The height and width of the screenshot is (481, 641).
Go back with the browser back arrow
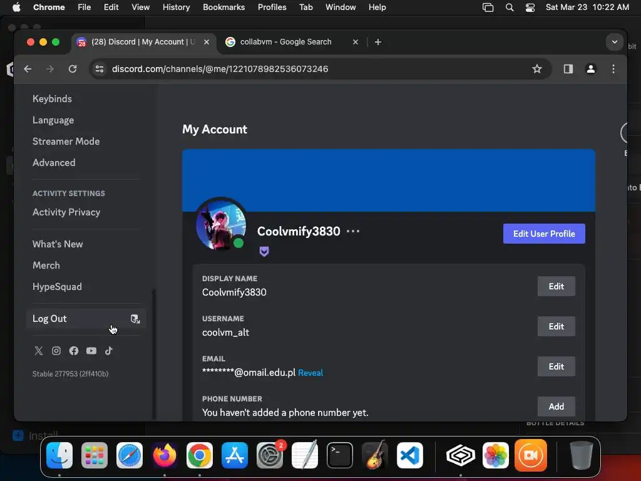coord(28,69)
